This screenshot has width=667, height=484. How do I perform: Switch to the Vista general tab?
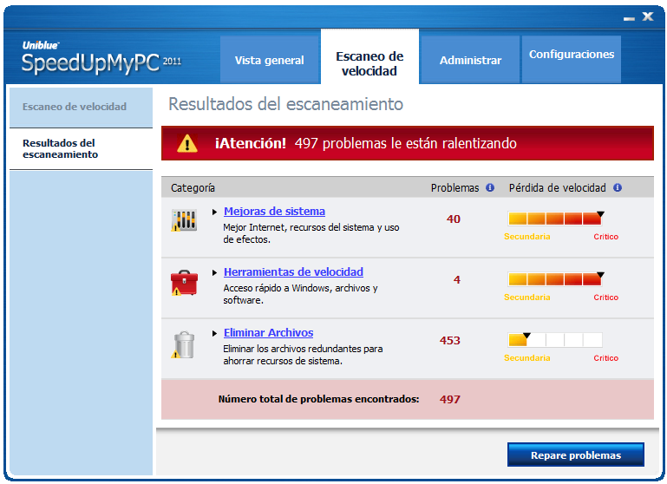click(x=270, y=60)
